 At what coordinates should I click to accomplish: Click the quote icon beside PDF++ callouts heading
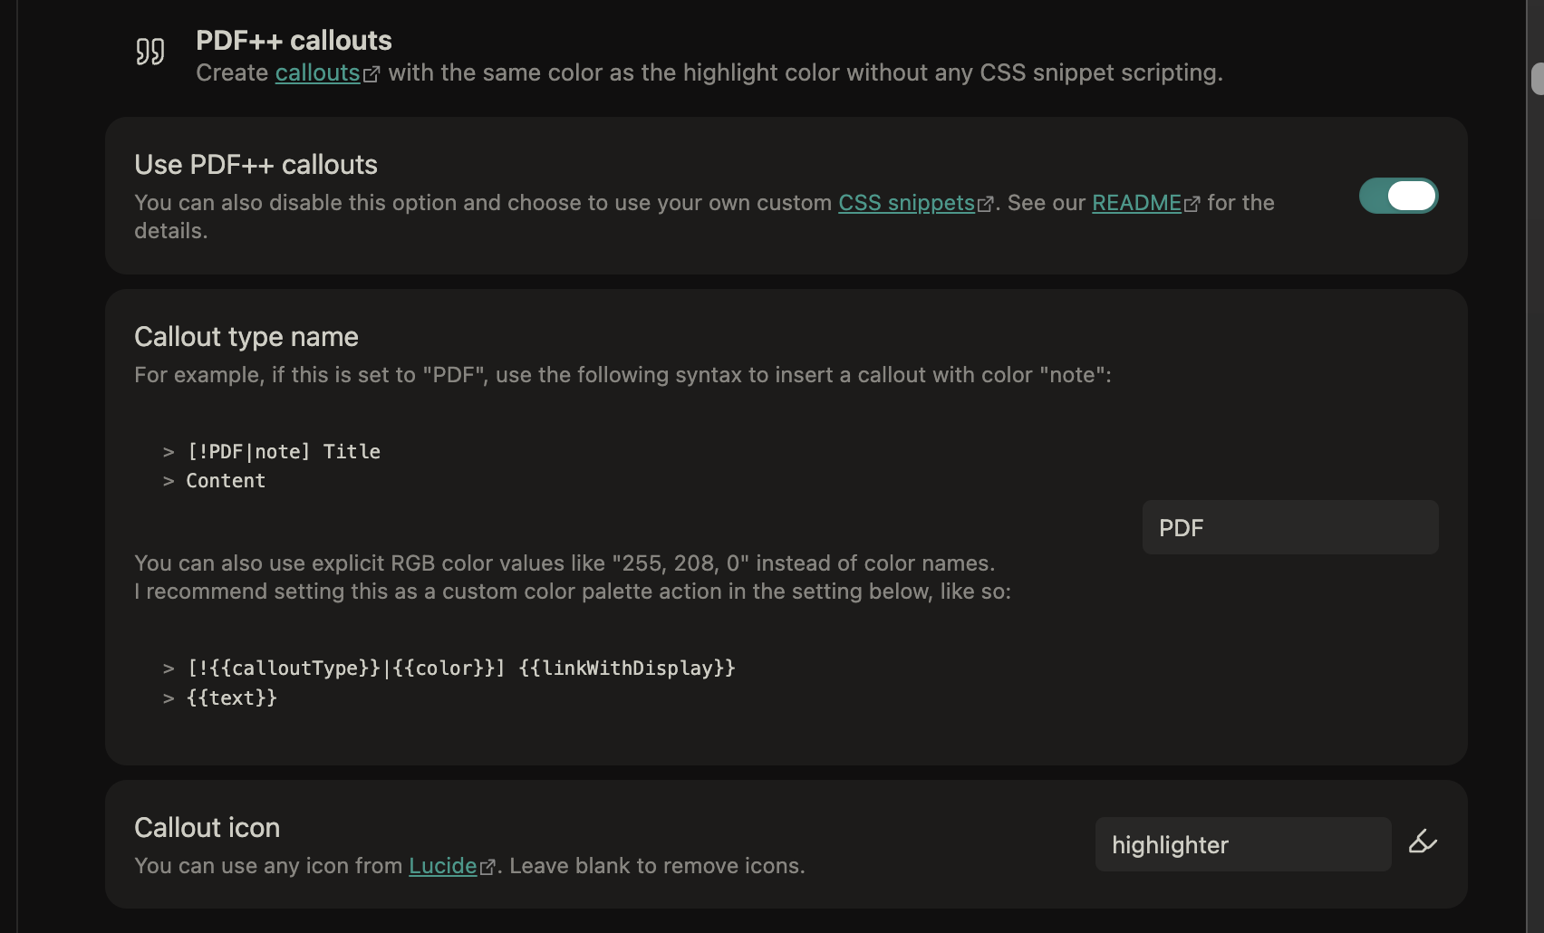pyautogui.click(x=150, y=52)
